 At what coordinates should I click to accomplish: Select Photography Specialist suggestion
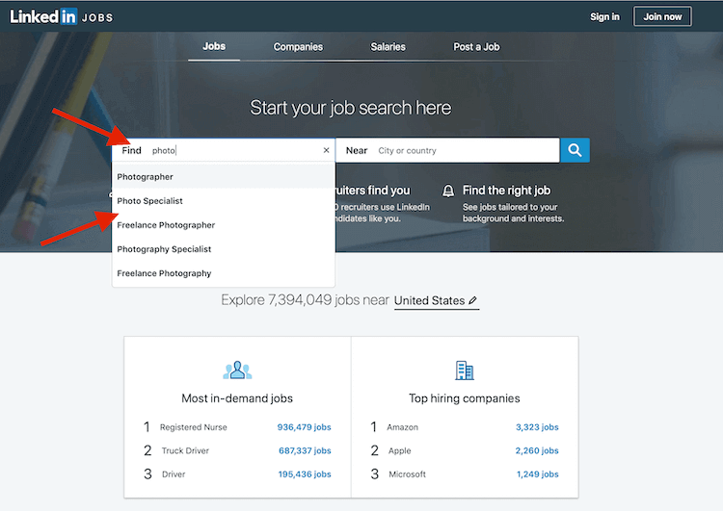(x=164, y=249)
